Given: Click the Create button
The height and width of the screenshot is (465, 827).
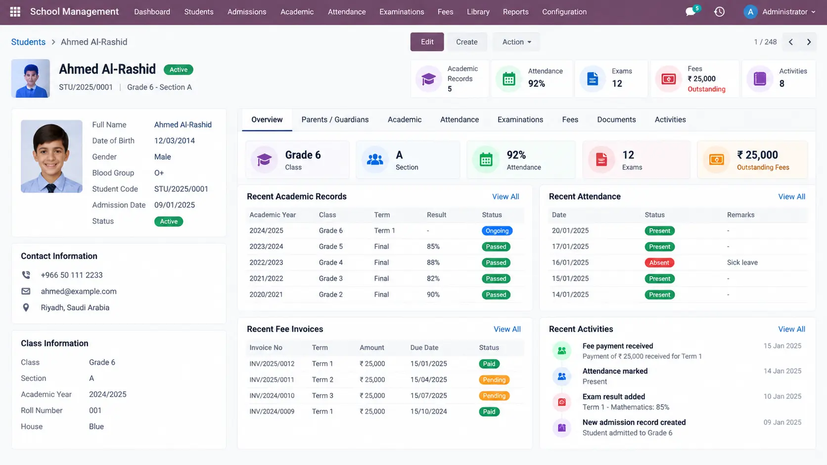Looking at the screenshot, I should [x=466, y=42].
